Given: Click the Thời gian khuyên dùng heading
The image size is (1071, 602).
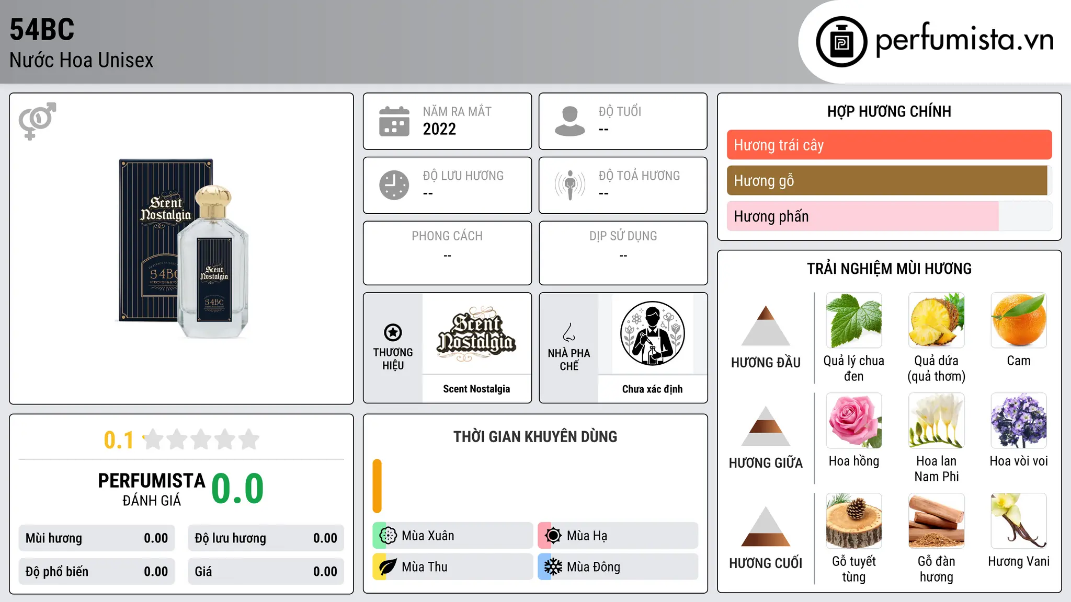Looking at the screenshot, I should pos(535,437).
